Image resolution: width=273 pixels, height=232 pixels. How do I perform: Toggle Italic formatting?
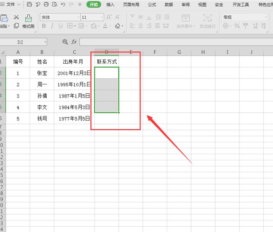pos(52,26)
